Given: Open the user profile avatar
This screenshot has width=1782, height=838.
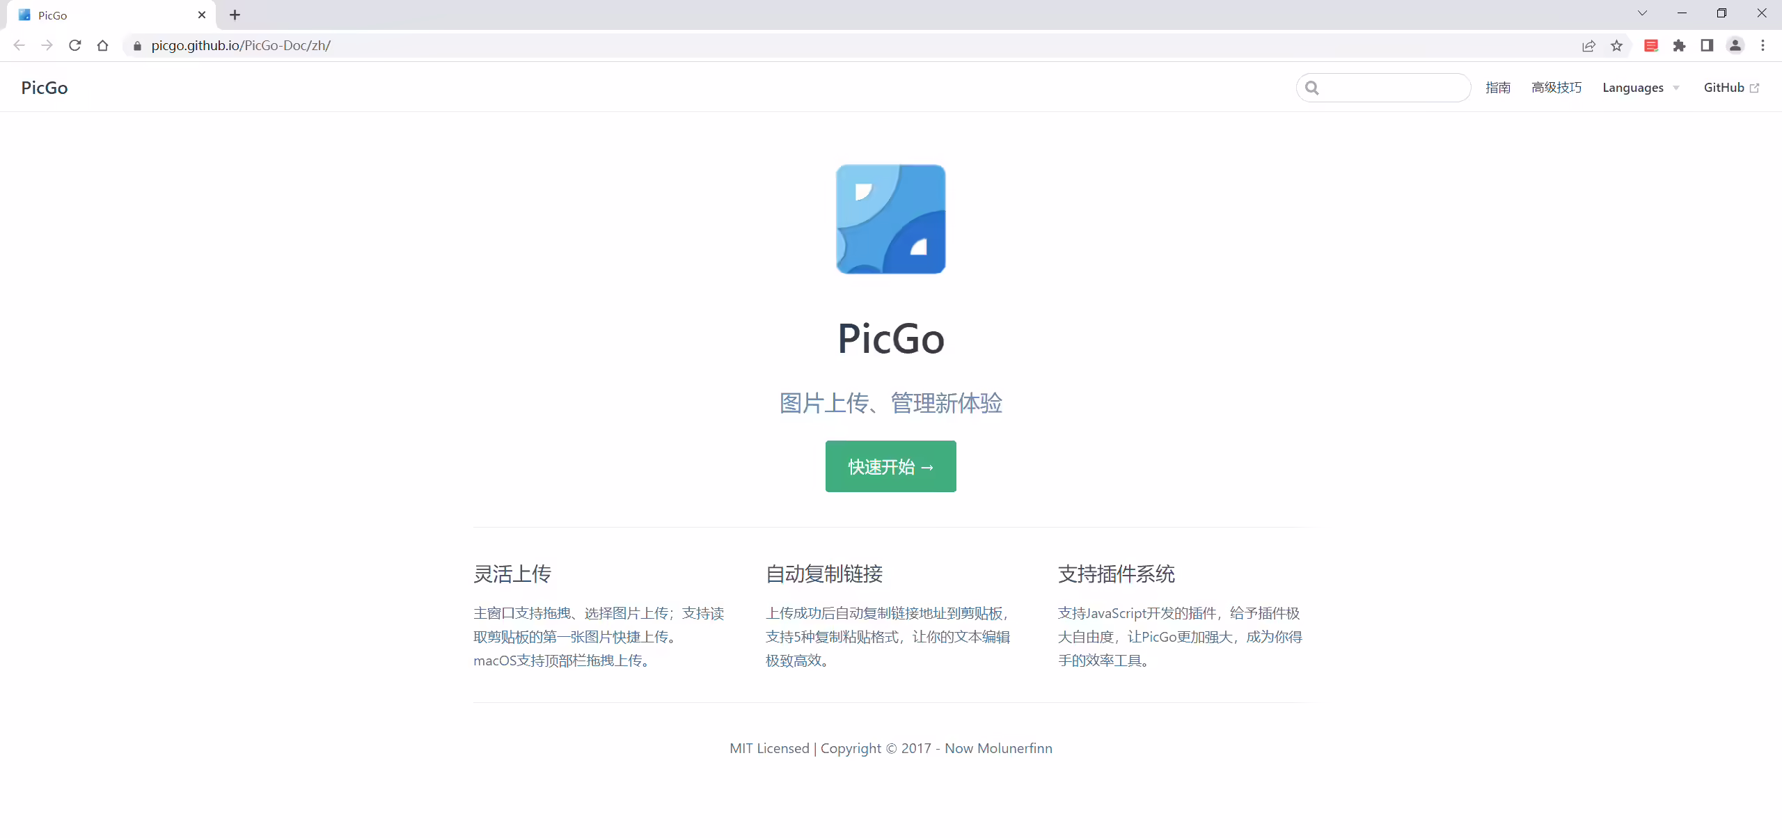Looking at the screenshot, I should click(x=1735, y=46).
